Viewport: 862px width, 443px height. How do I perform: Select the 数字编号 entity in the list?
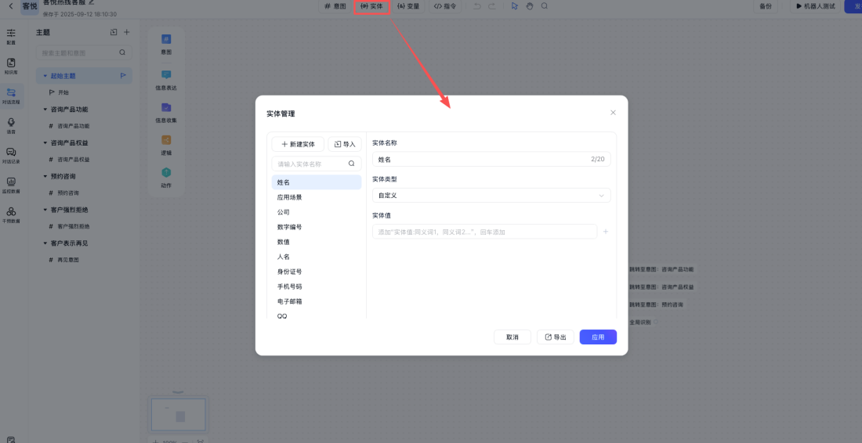pyautogui.click(x=317, y=227)
